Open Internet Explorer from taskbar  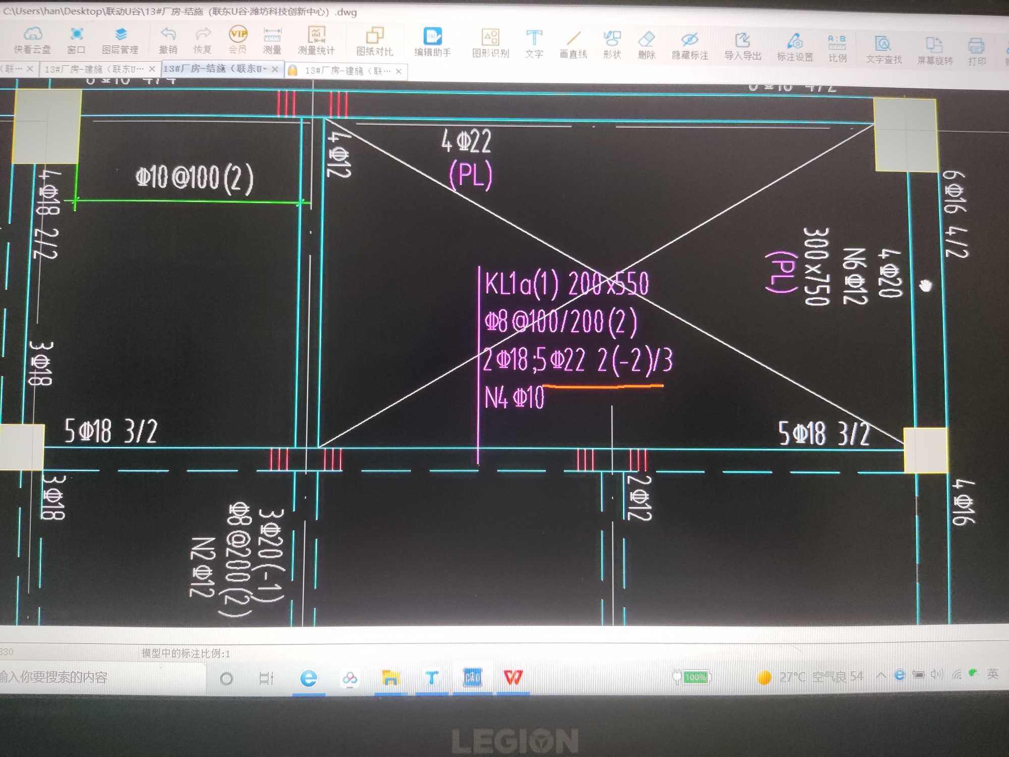[309, 678]
